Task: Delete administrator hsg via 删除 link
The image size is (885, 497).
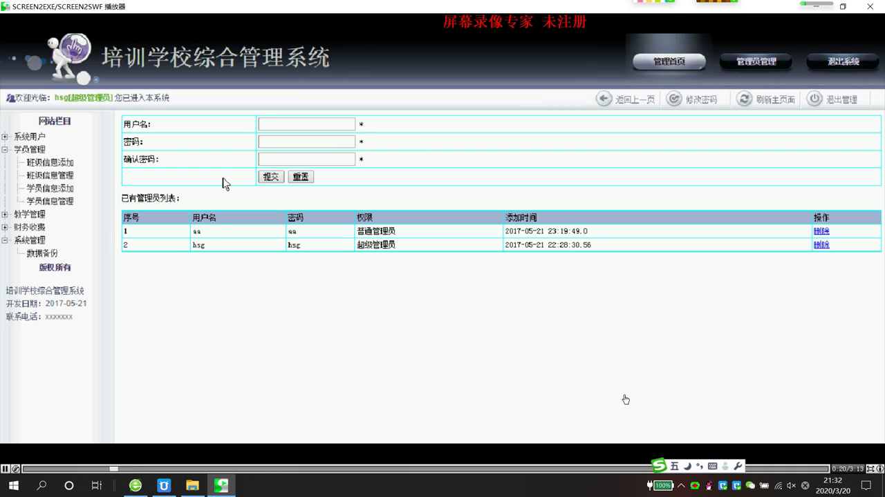Action: (x=821, y=245)
